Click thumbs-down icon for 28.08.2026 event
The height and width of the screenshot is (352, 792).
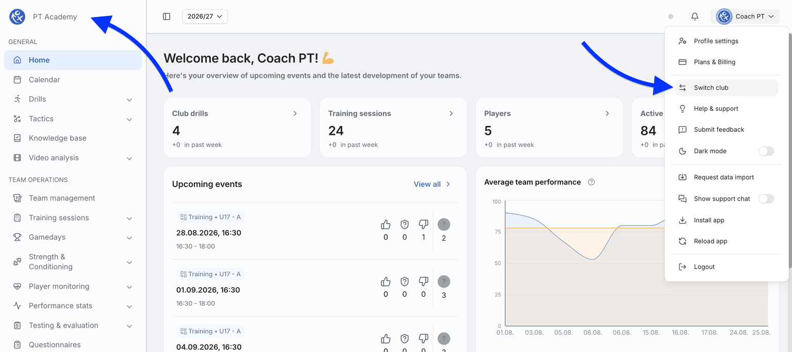tap(423, 224)
